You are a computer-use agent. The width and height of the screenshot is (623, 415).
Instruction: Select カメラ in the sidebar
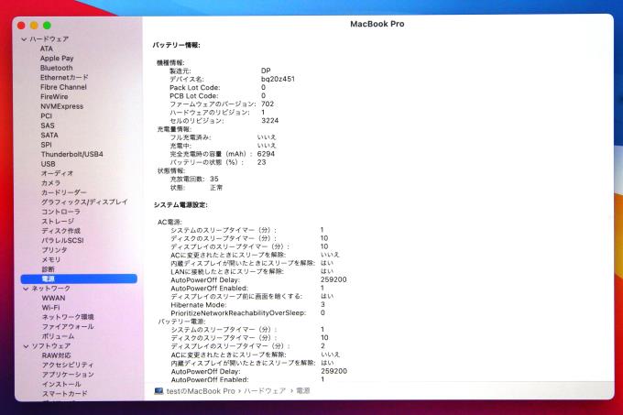pos(51,182)
